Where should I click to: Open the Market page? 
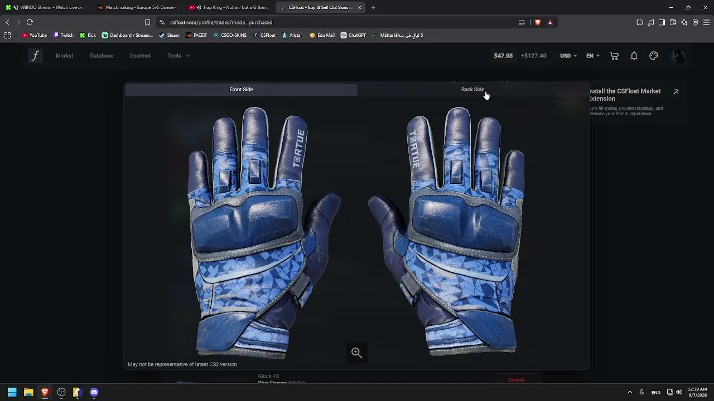coord(64,56)
